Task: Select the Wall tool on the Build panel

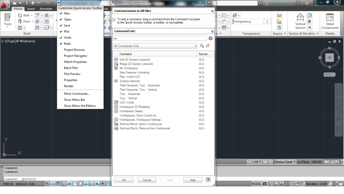Action: (x=24, y=15)
